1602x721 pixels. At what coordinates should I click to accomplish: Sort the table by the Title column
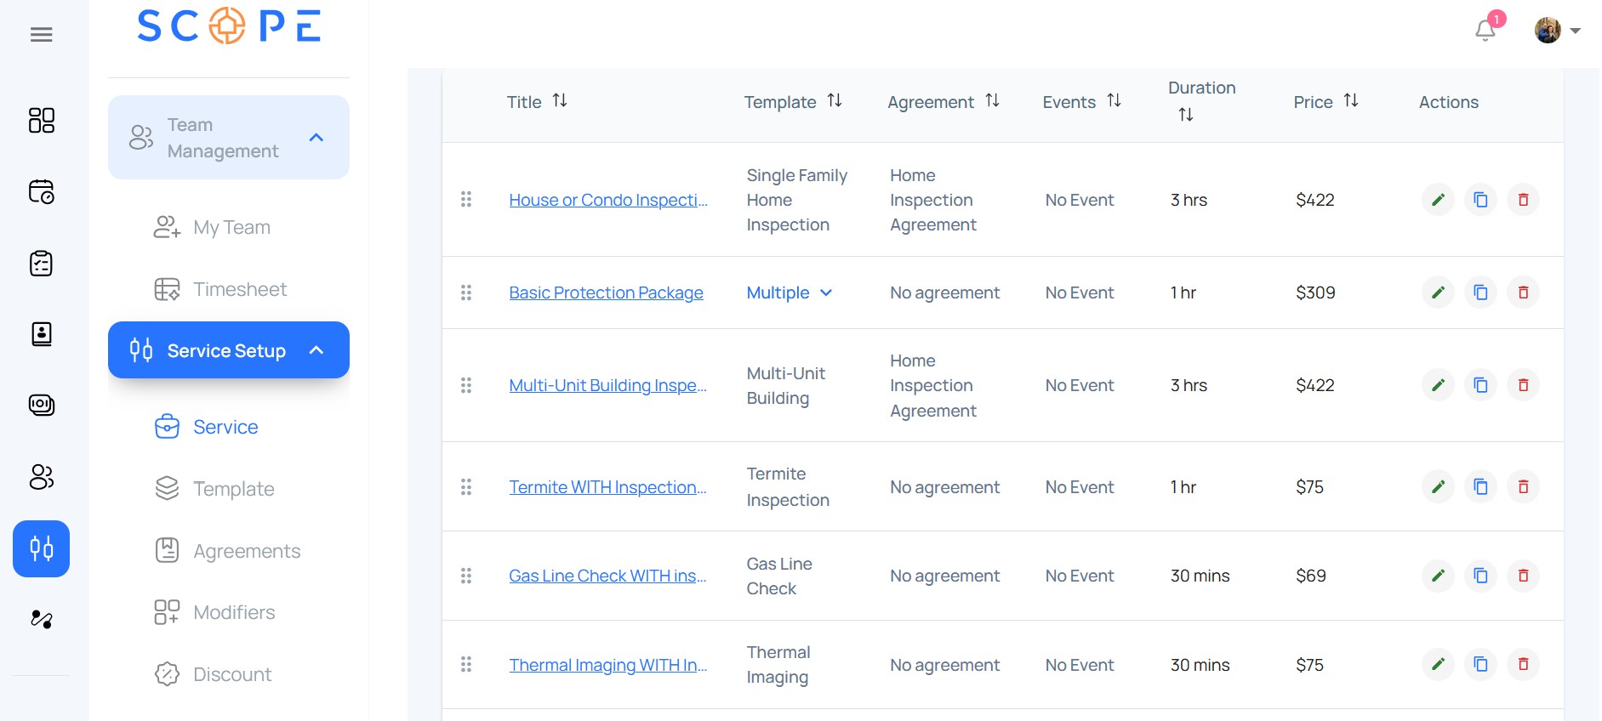560,101
